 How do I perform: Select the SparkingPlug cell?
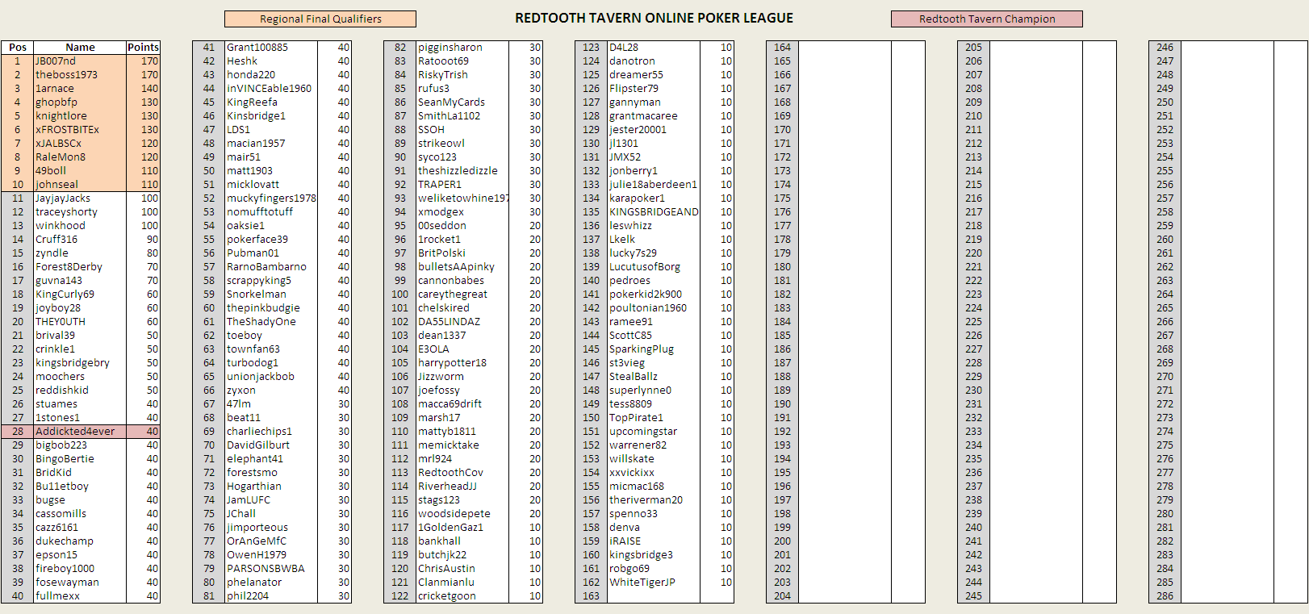[654, 349]
